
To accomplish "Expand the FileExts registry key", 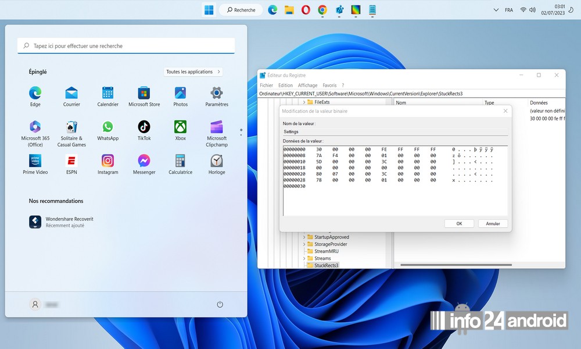I will [x=304, y=102].
